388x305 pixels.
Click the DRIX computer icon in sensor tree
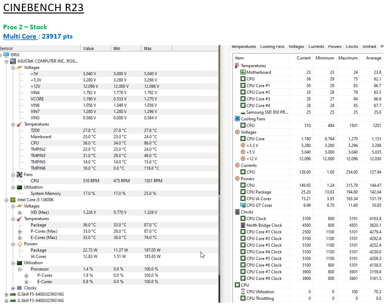(6, 55)
